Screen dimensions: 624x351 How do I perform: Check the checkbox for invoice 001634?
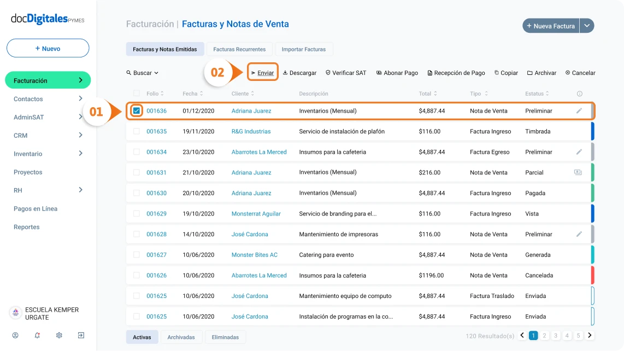point(137,152)
